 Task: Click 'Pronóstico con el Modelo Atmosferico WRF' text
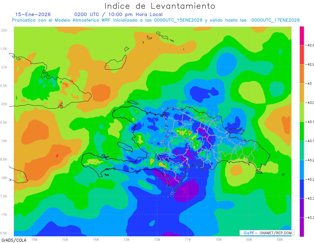(62, 20)
